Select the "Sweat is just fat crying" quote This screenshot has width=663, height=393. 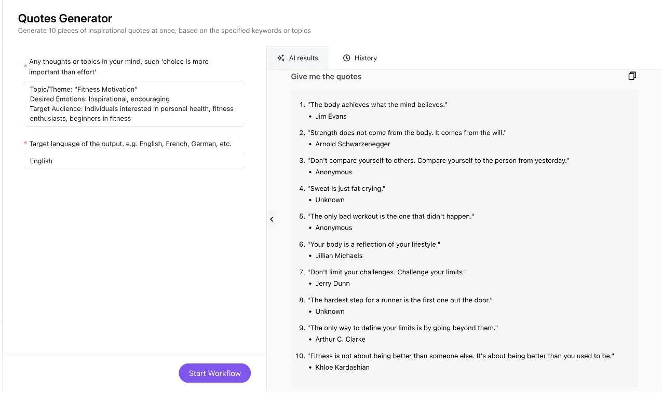coord(347,188)
